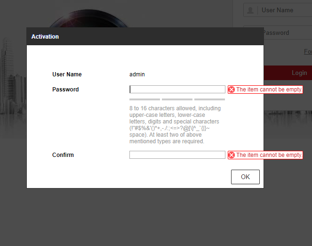This screenshot has width=312, height=246.
Task: Click the User Name field on login page
Action: [x=278, y=10]
